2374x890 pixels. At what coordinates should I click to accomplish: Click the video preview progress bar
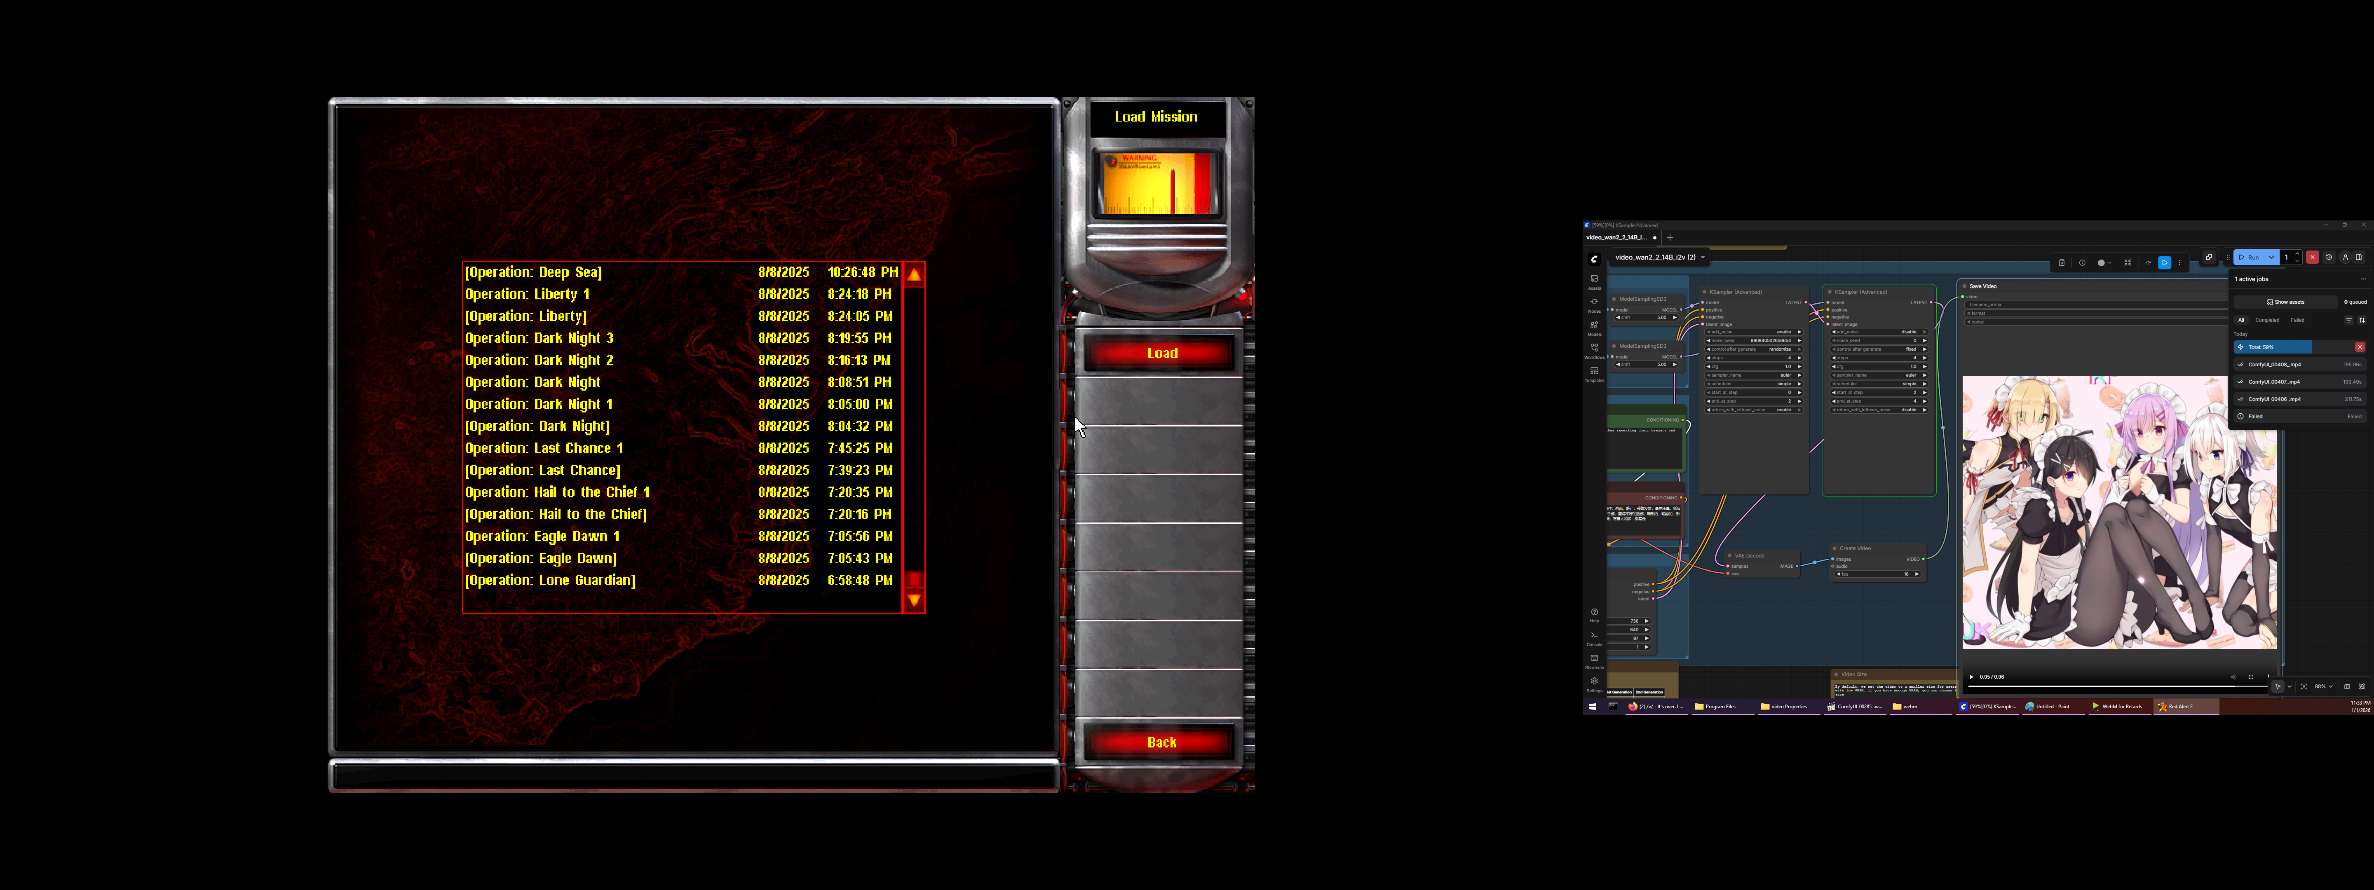tap(2120, 686)
